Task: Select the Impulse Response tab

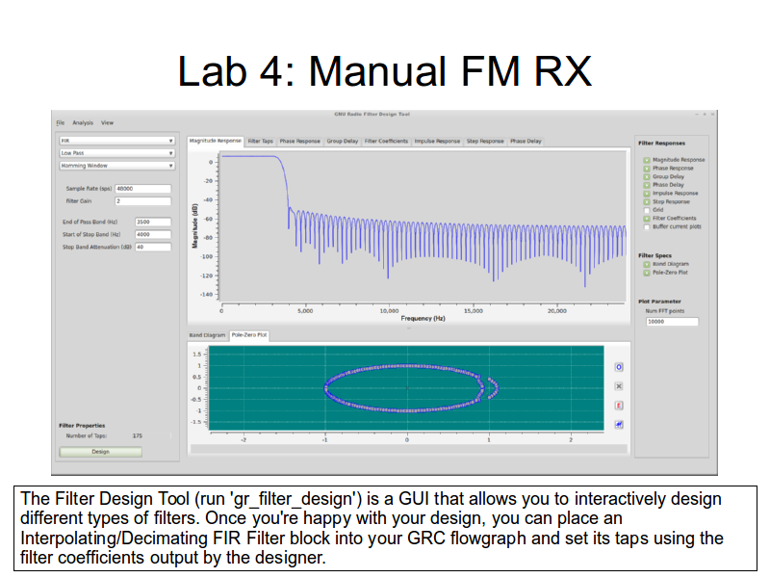Action: 437,142
